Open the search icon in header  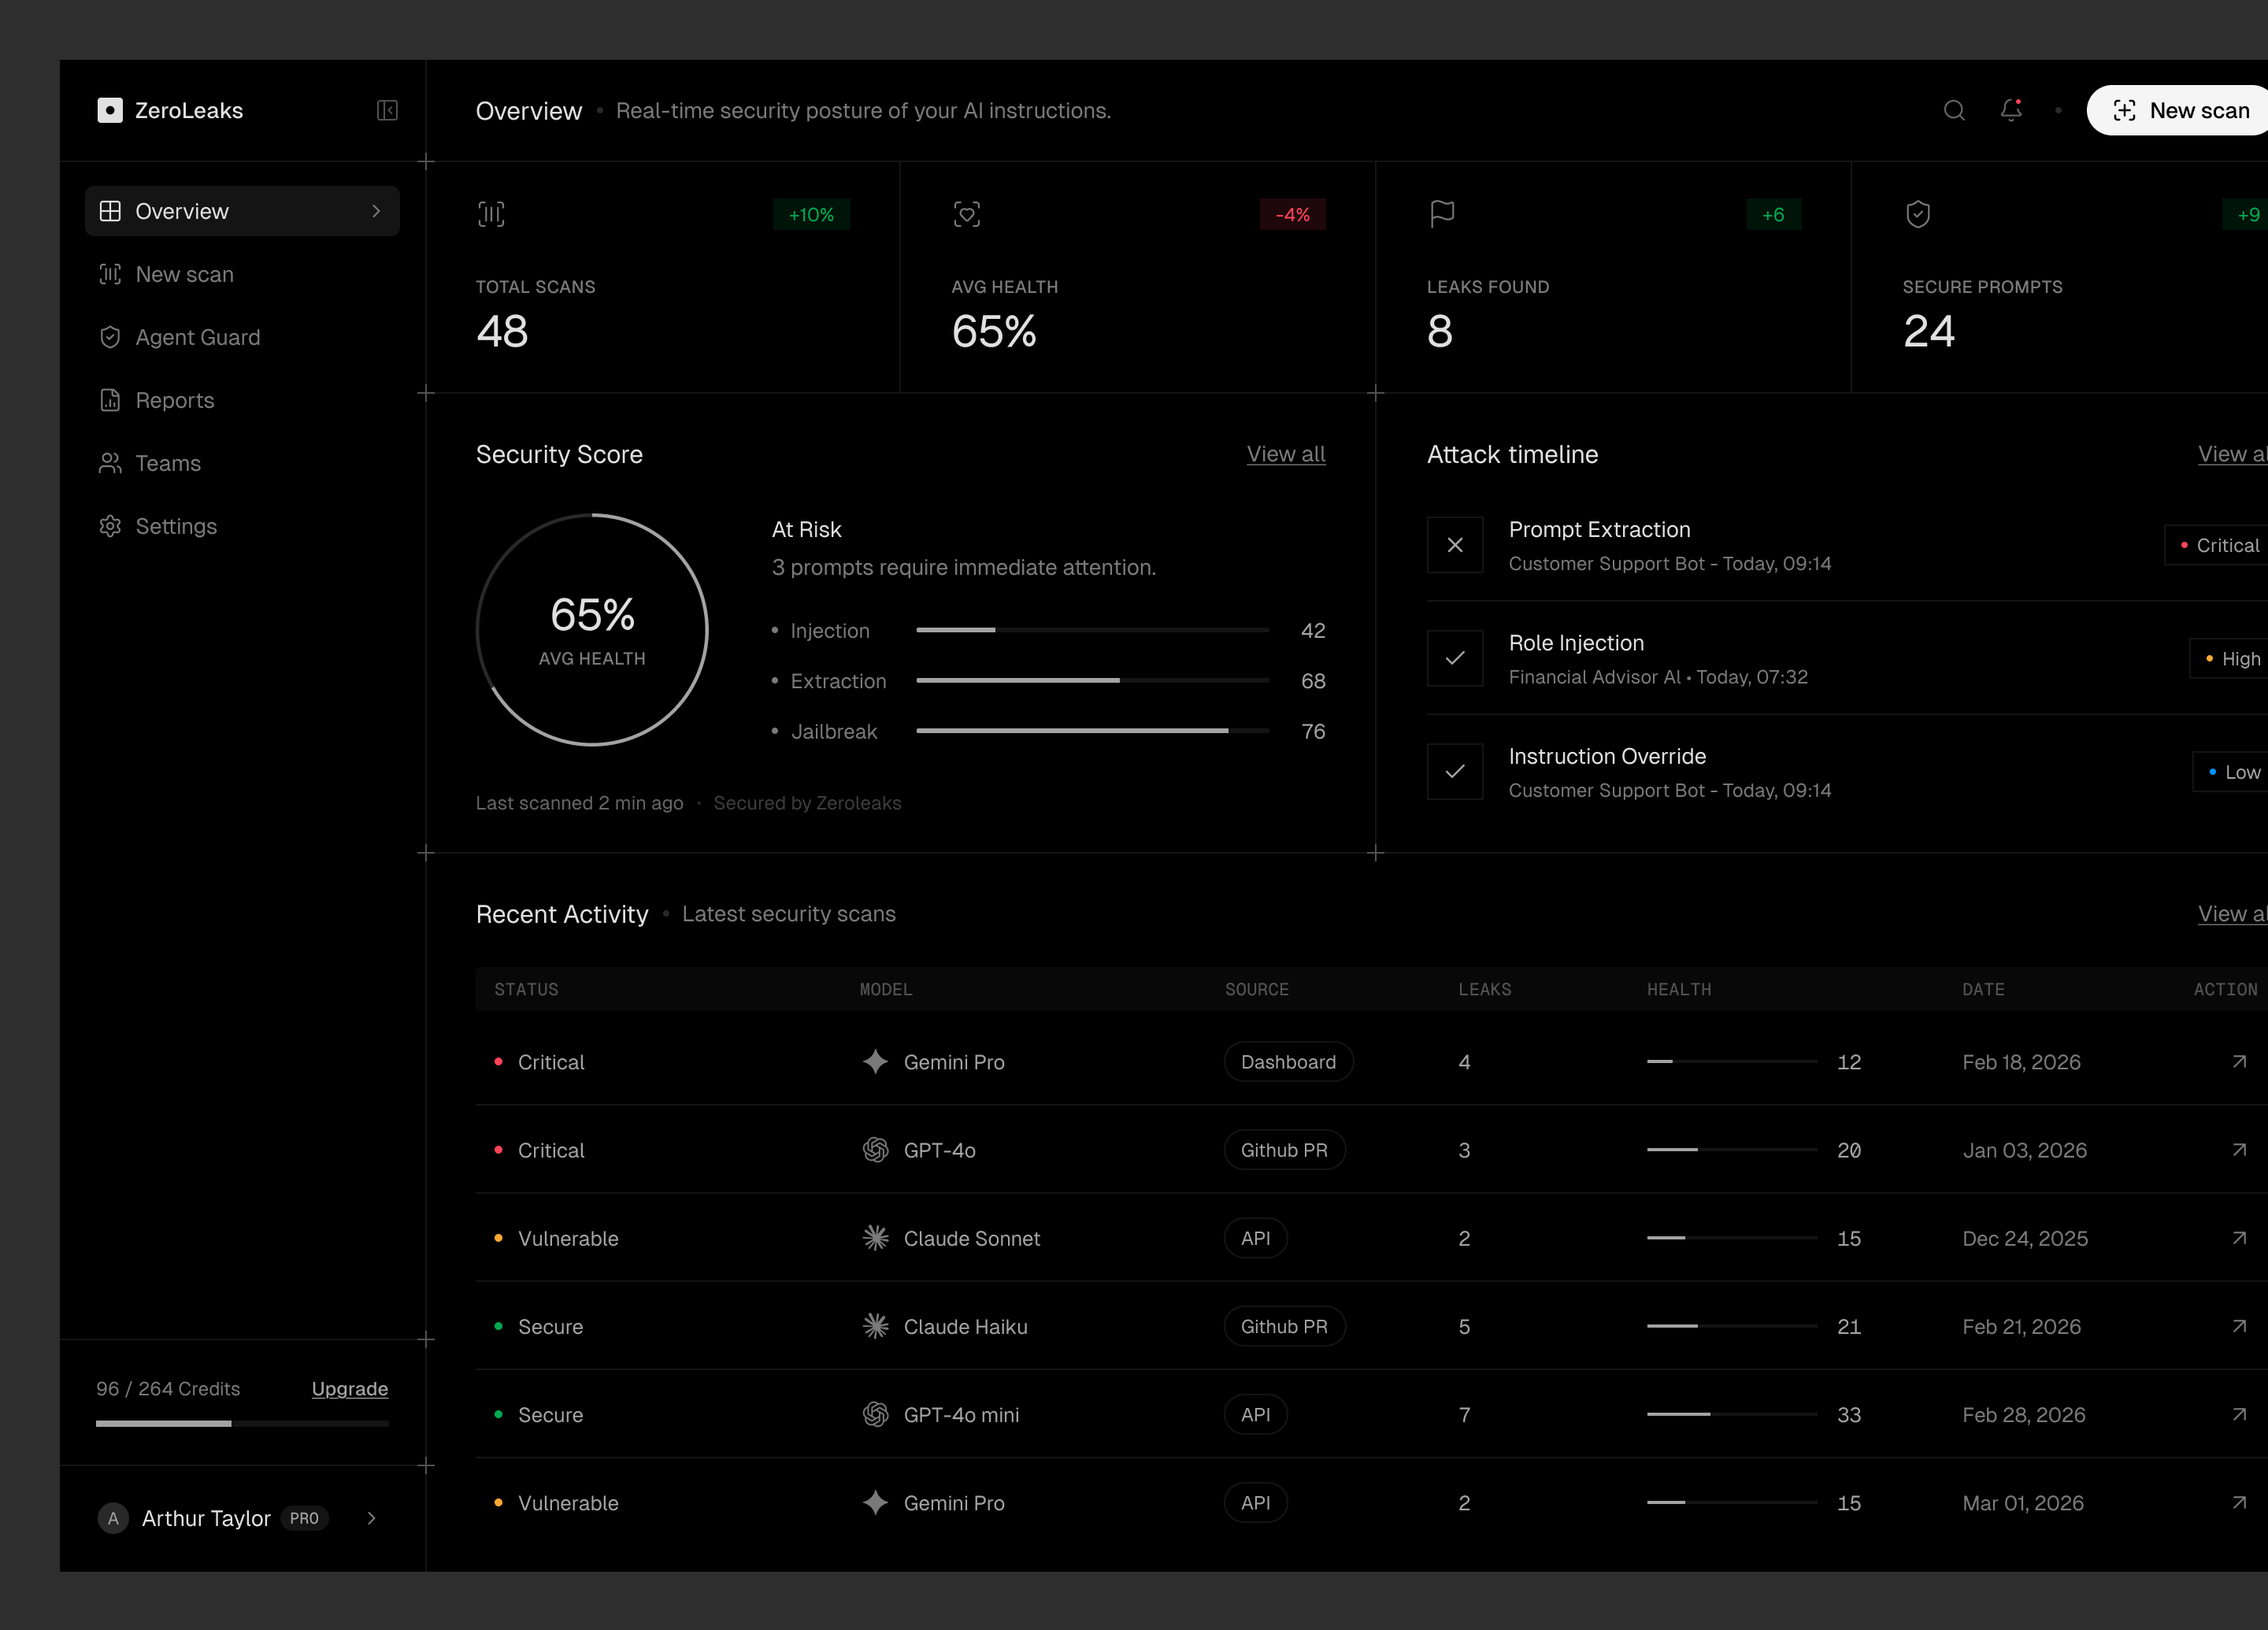1954,110
